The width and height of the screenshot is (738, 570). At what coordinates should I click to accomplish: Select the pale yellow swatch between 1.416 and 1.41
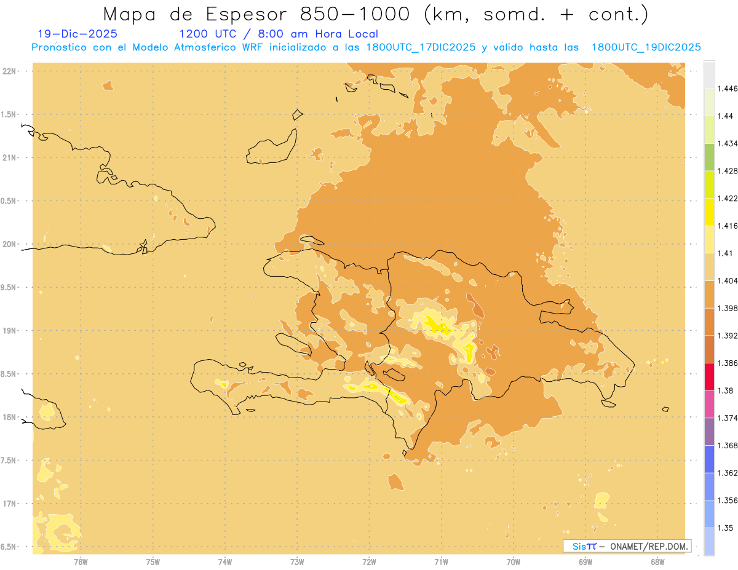[x=709, y=239]
